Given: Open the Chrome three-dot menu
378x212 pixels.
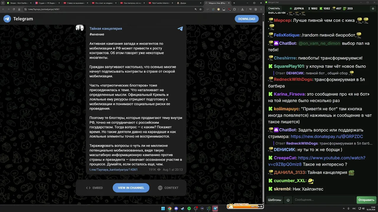Looking at the screenshot, I should tap(261, 9).
